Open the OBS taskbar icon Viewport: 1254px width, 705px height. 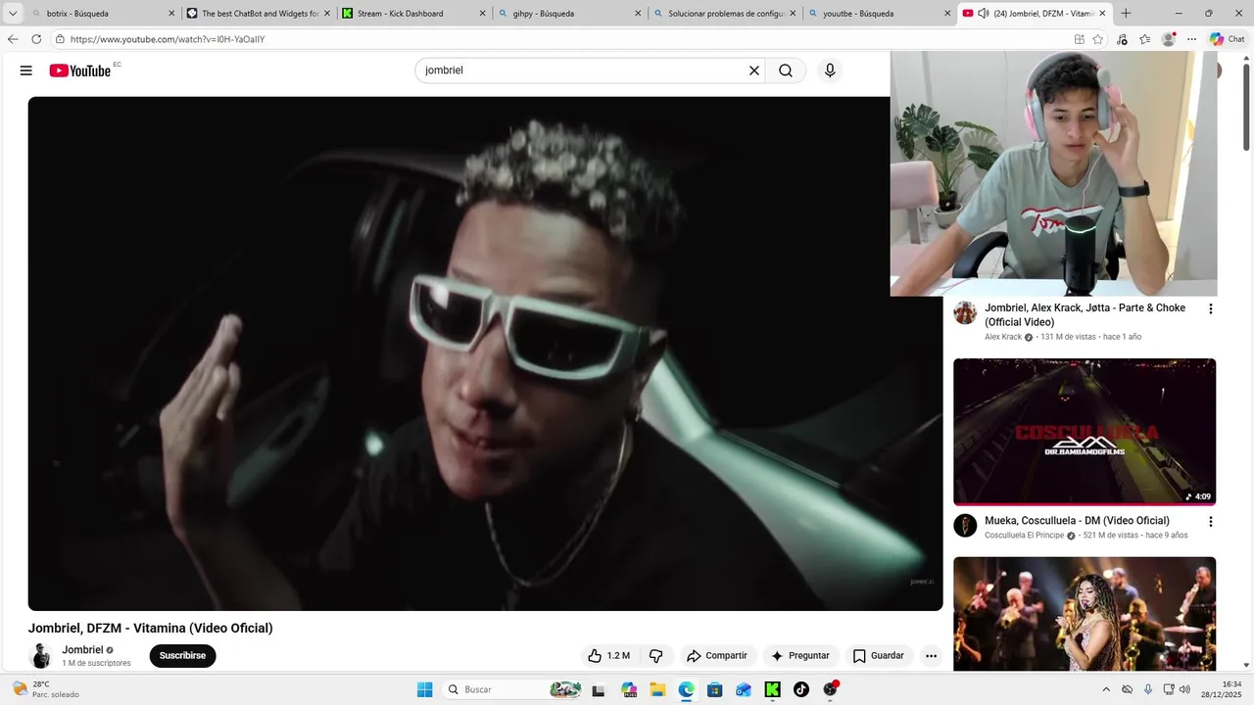coord(831,689)
